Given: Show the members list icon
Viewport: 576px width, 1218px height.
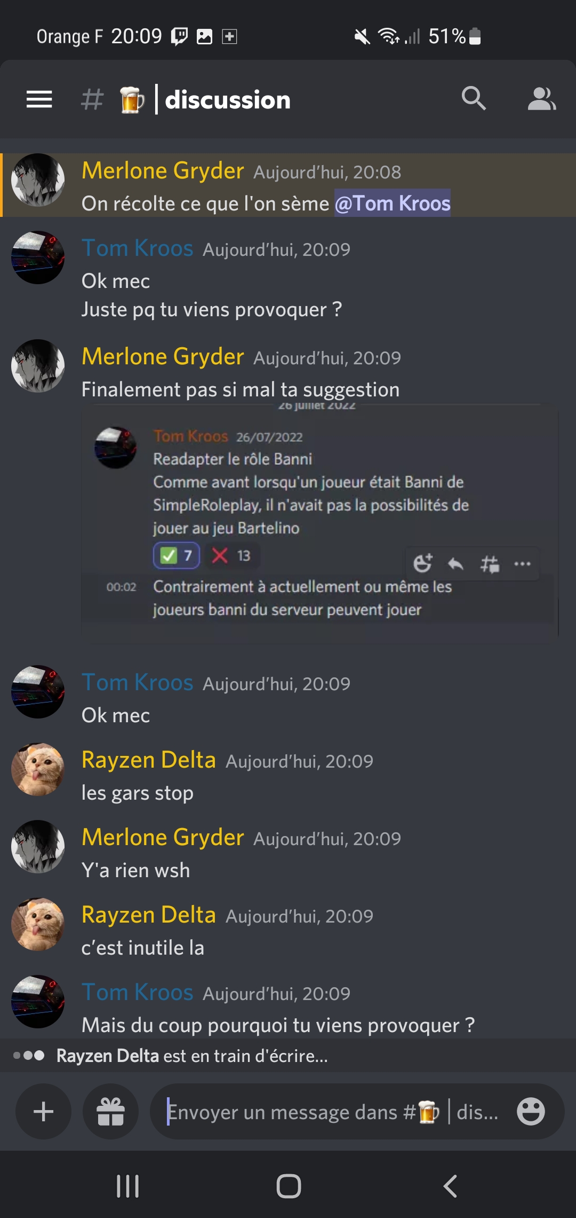Looking at the screenshot, I should click(542, 99).
